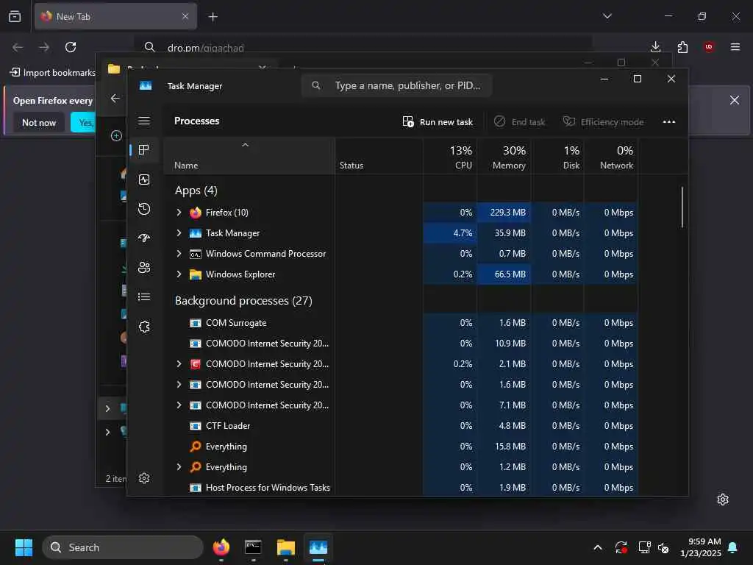Click the Task Manager 4.7% CPU cell
The width and height of the screenshot is (753, 565).
point(450,233)
